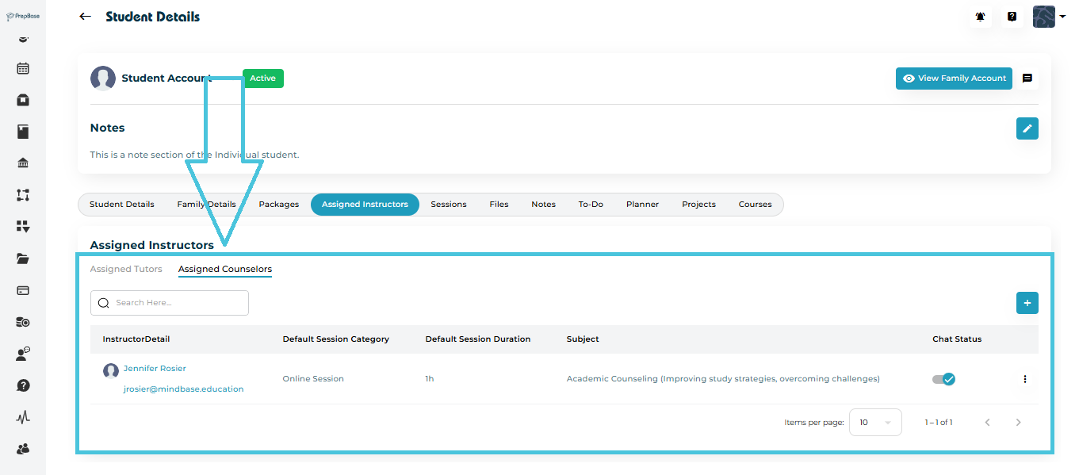Open the calendar icon in sidebar

click(23, 68)
